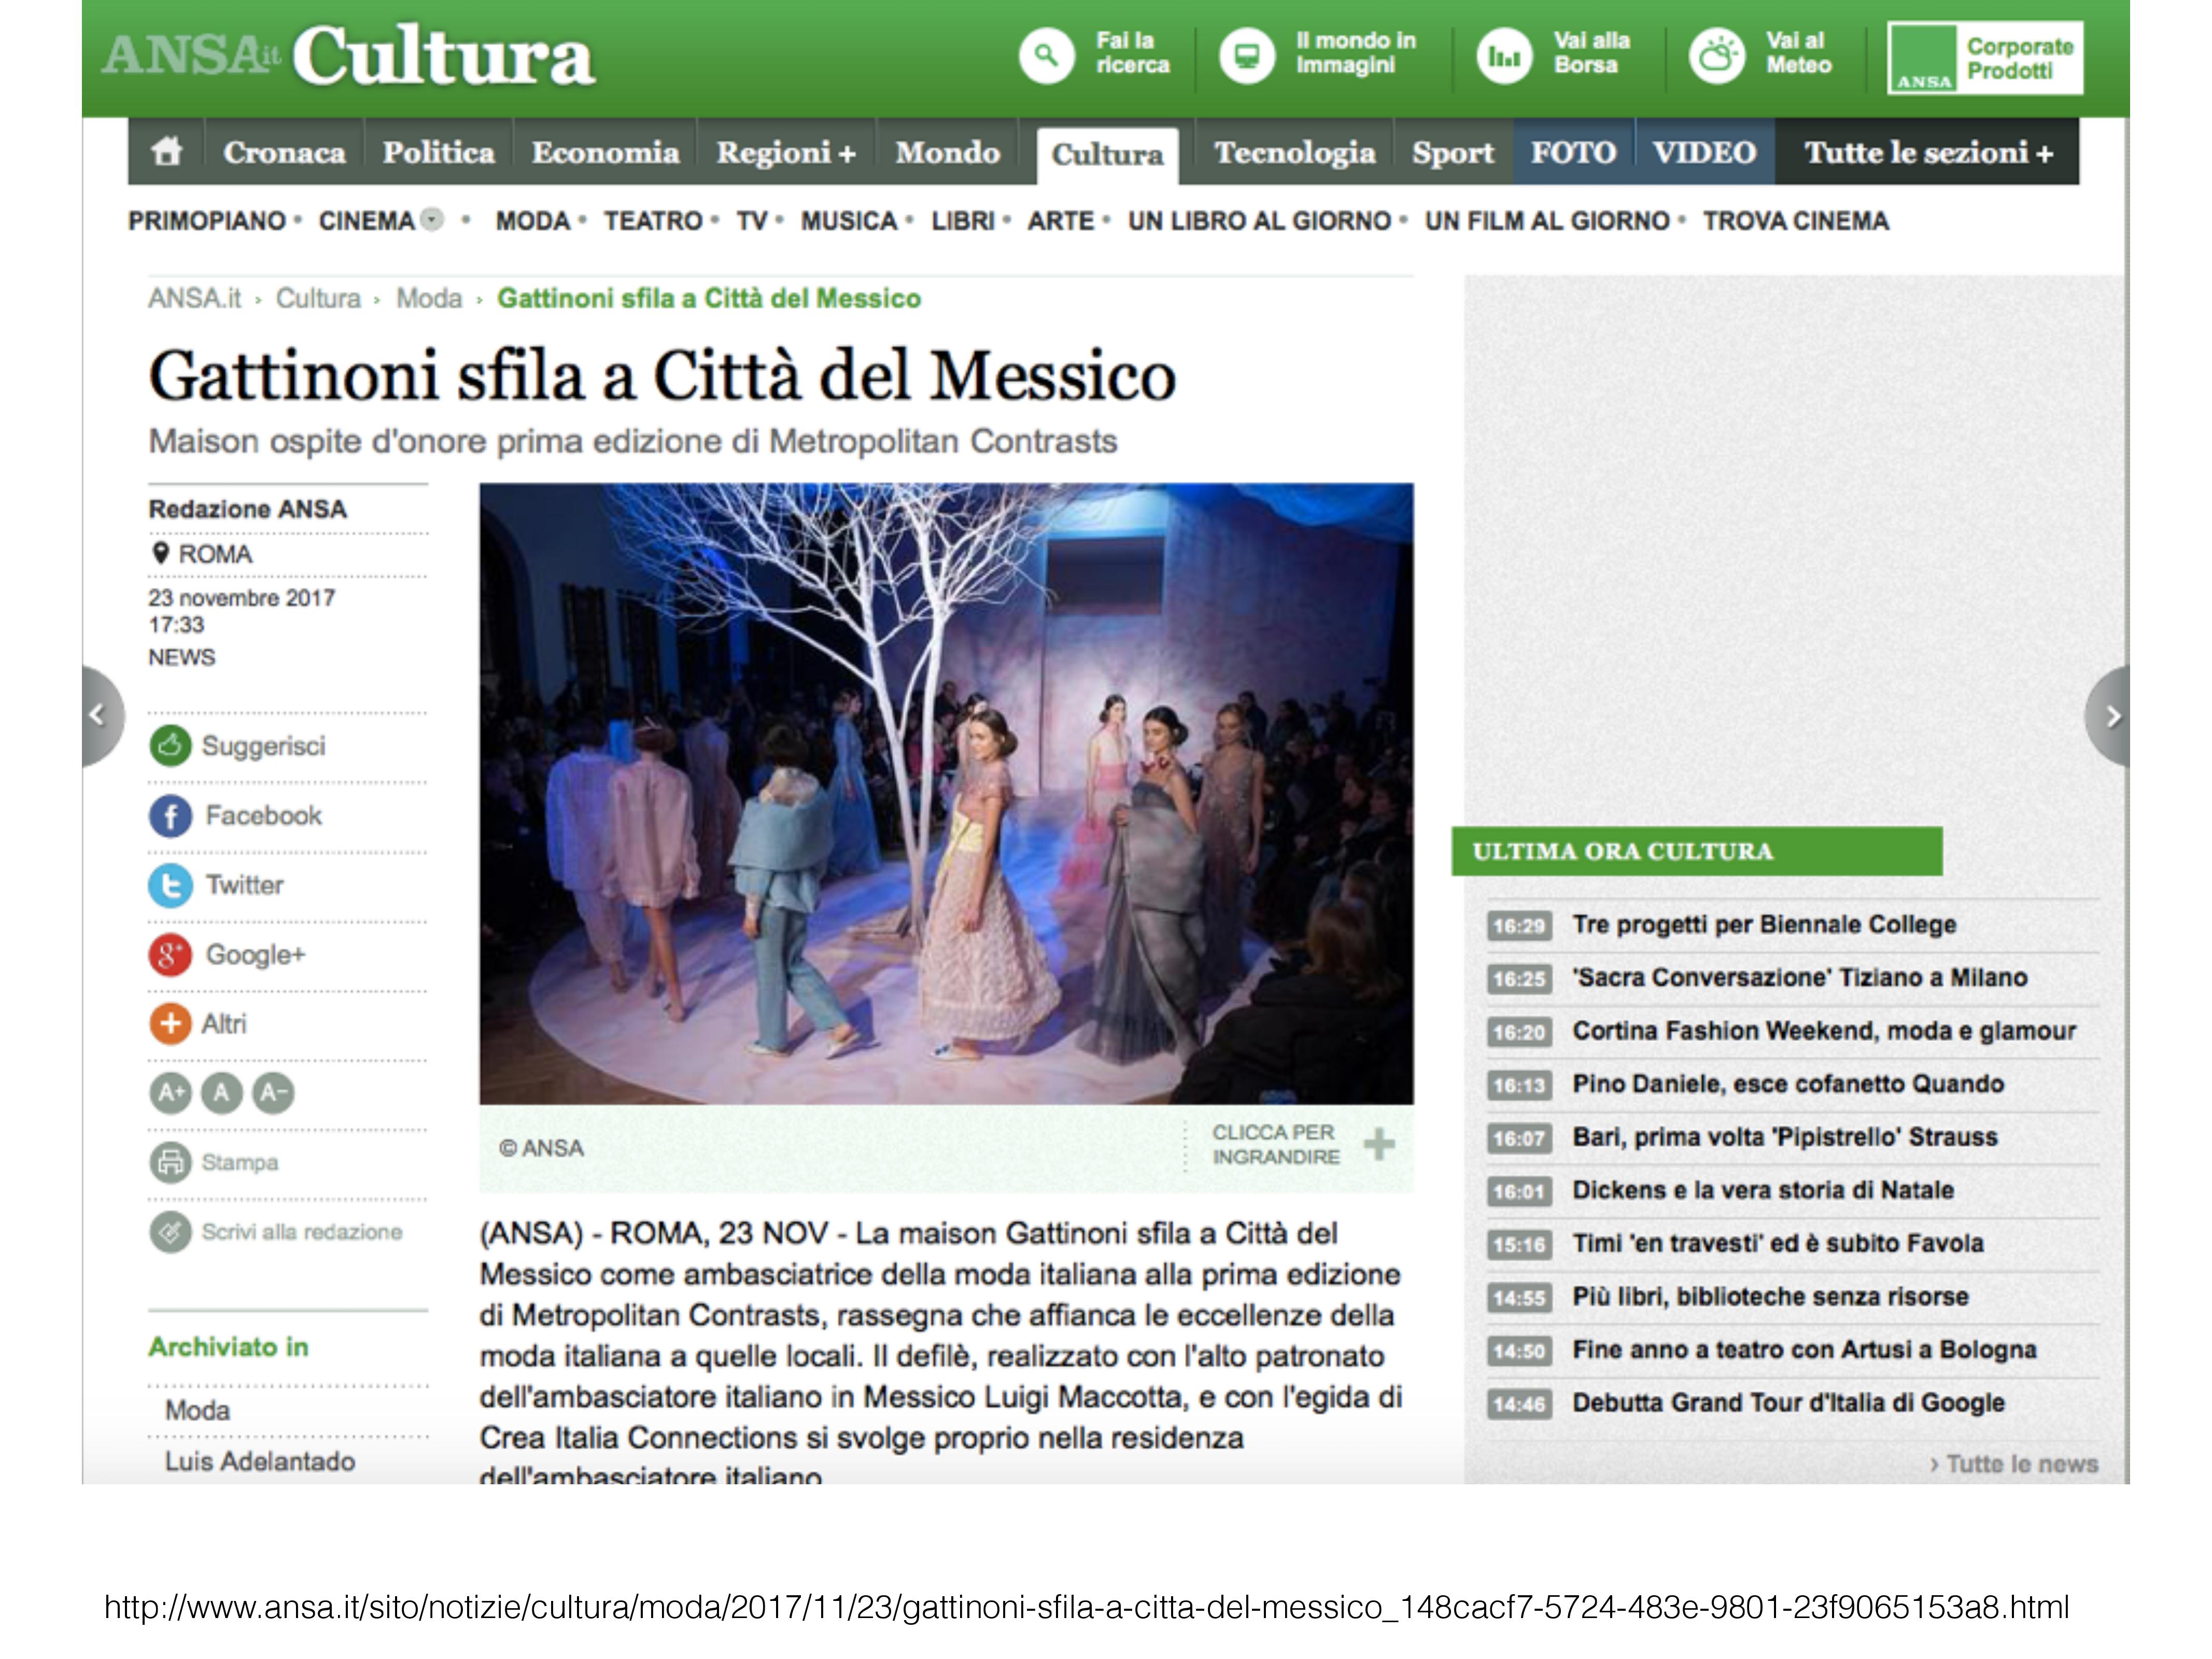Click CLICCA PER INGRANDIRE text
2212x1659 pixels.
pos(1275,1144)
